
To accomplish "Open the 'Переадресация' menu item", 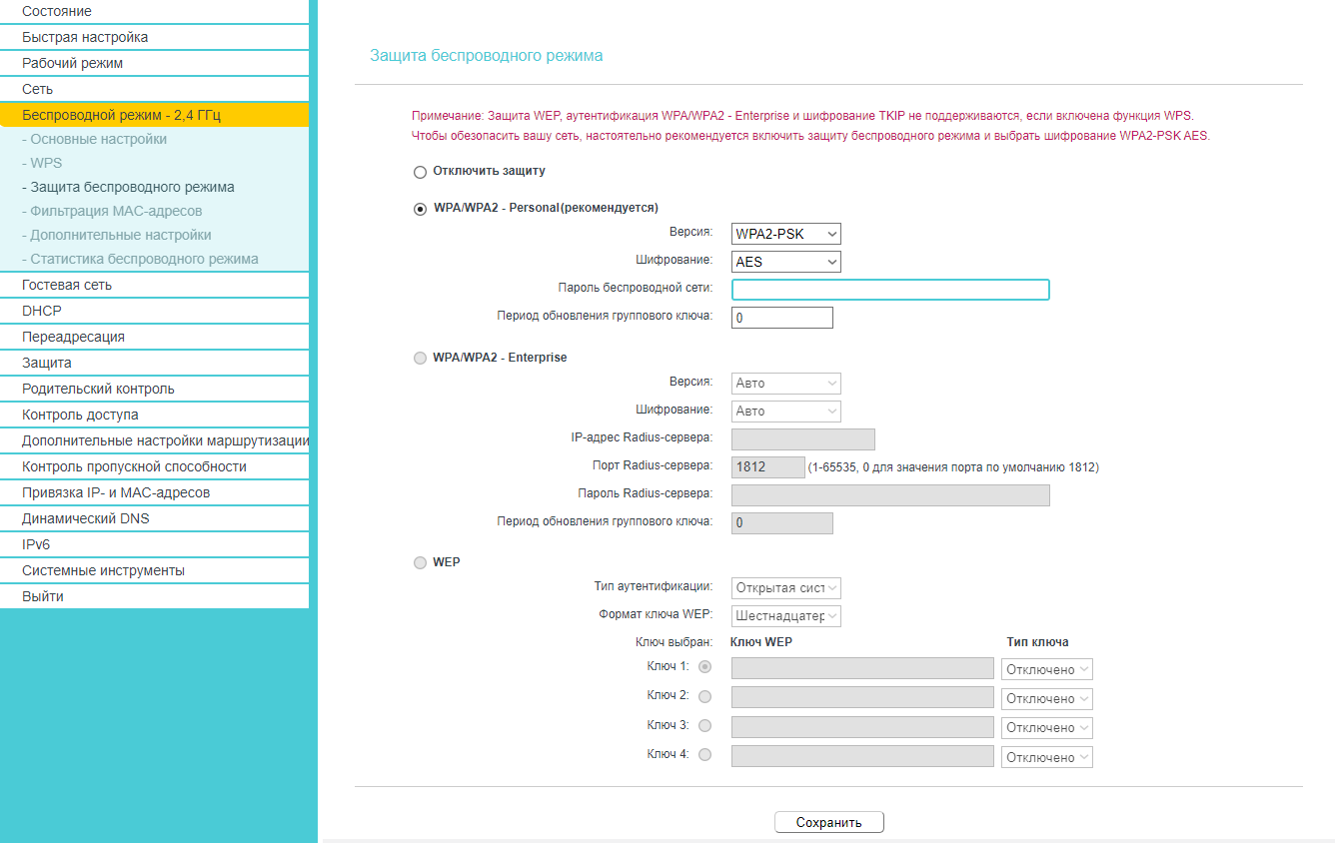I will [x=154, y=337].
